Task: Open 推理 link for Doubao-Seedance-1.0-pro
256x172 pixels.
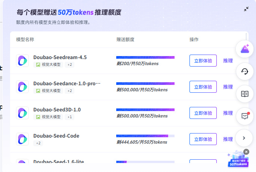Action: point(228,87)
